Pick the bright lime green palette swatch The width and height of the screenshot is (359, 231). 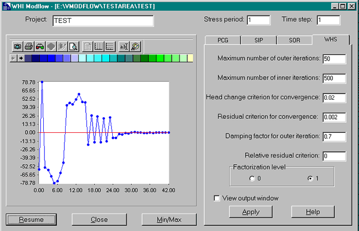click(x=160, y=58)
